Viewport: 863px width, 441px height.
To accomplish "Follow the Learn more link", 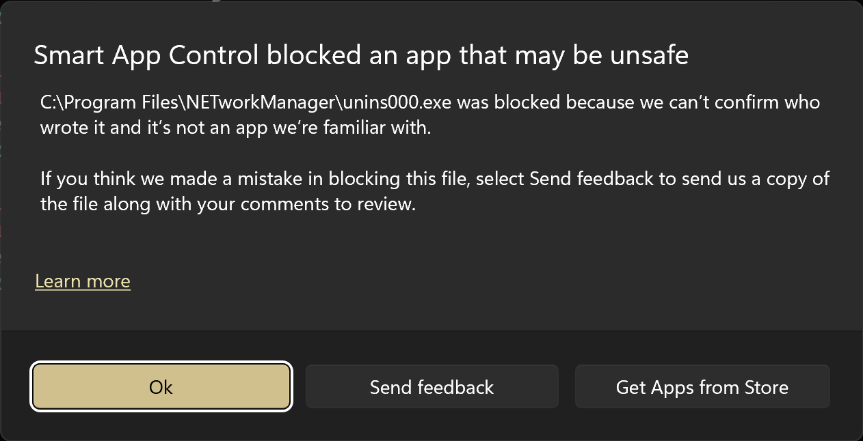I will [x=83, y=281].
